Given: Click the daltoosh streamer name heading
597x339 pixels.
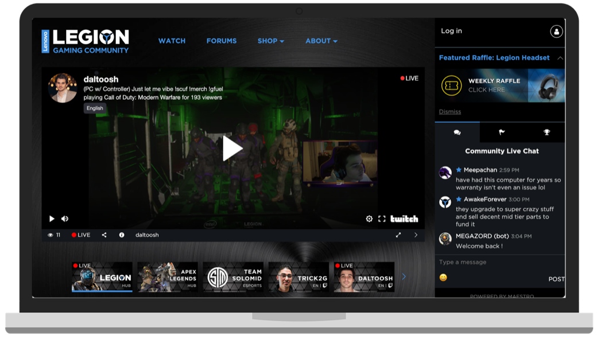Looking at the screenshot, I should [x=101, y=79].
